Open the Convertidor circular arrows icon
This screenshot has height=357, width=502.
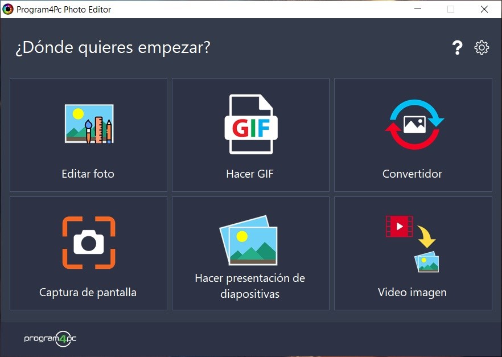[414, 125]
